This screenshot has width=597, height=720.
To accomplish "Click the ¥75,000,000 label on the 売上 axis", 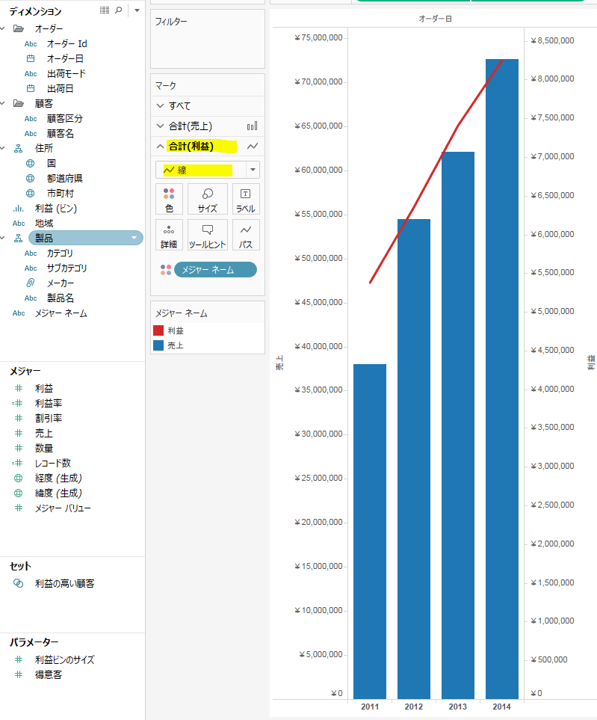I will coord(318,37).
